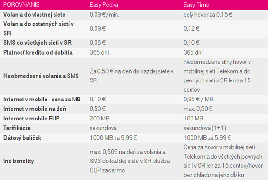Click the 0,09 €/min. price cell
This screenshot has height=180, width=268.
pyautogui.click(x=104, y=15)
